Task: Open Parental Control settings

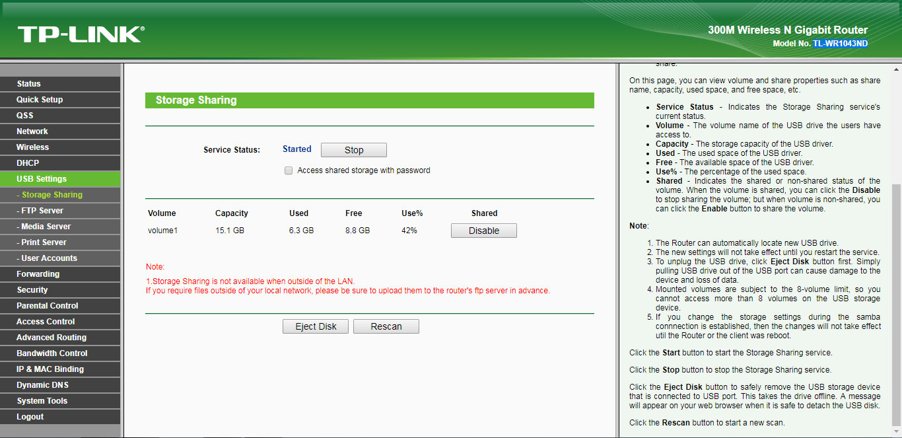Action: click(48, 306)
